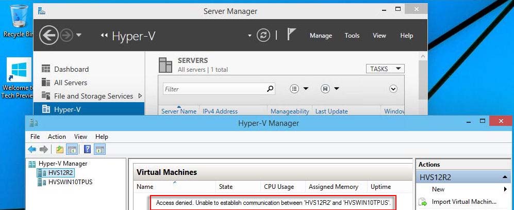This screenshot has height=210, width=514.
Task: Click Hyper-V Manager title bar icon
Action: tap(34, 123)
